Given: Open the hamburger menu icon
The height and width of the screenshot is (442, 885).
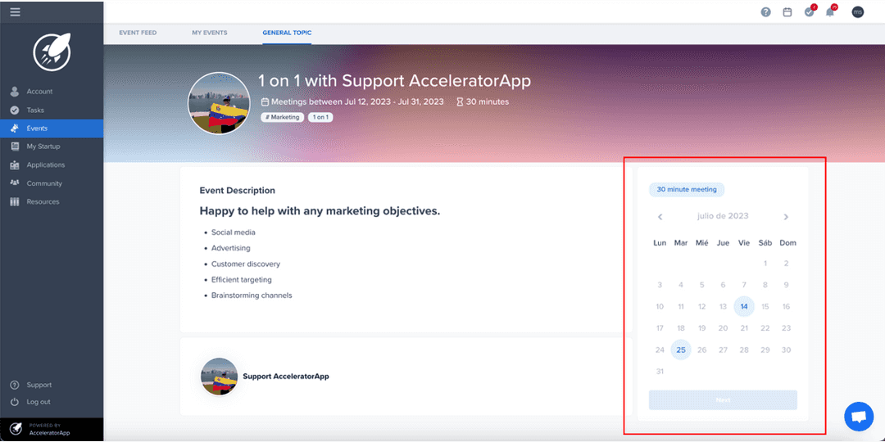Looking at the screenshot, I should 16,11.
